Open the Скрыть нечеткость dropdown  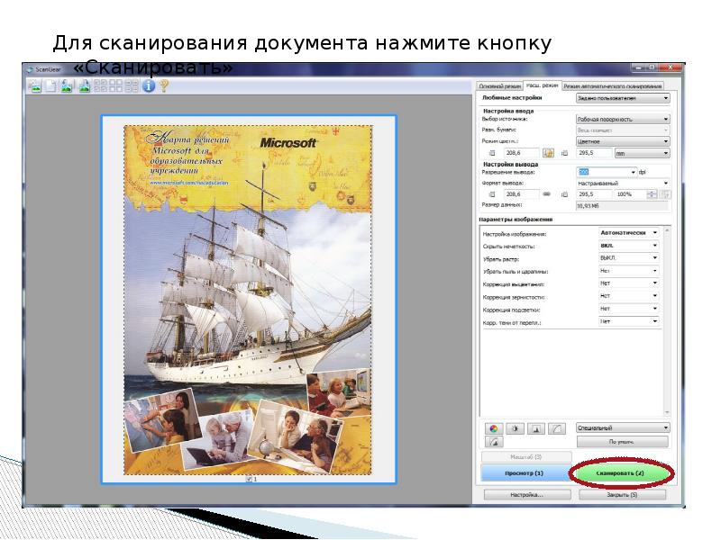[628, 246]
